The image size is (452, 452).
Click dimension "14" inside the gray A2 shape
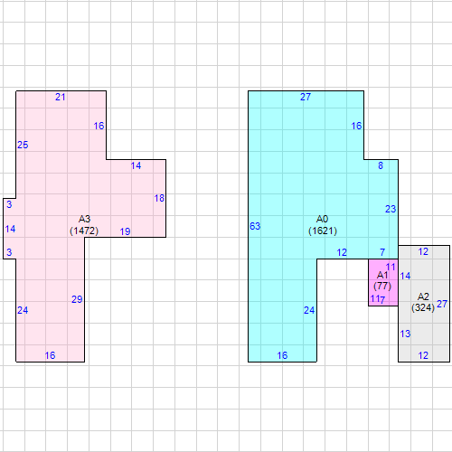pyautogui.click(x=405, y=276)
